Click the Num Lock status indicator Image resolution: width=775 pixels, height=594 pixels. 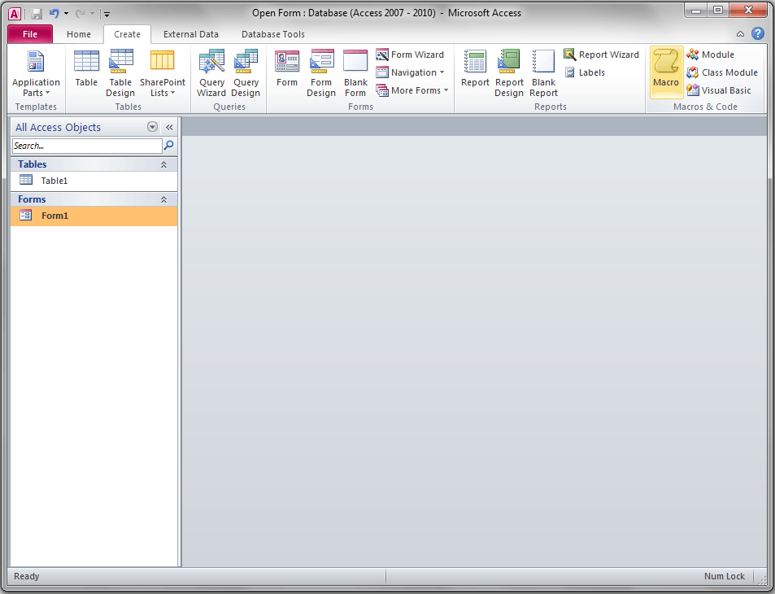pos(724,576)
